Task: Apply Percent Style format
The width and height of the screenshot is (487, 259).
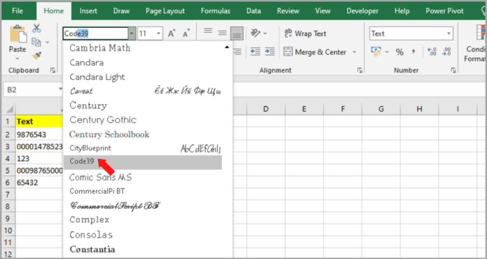Action: click(399, 52)
